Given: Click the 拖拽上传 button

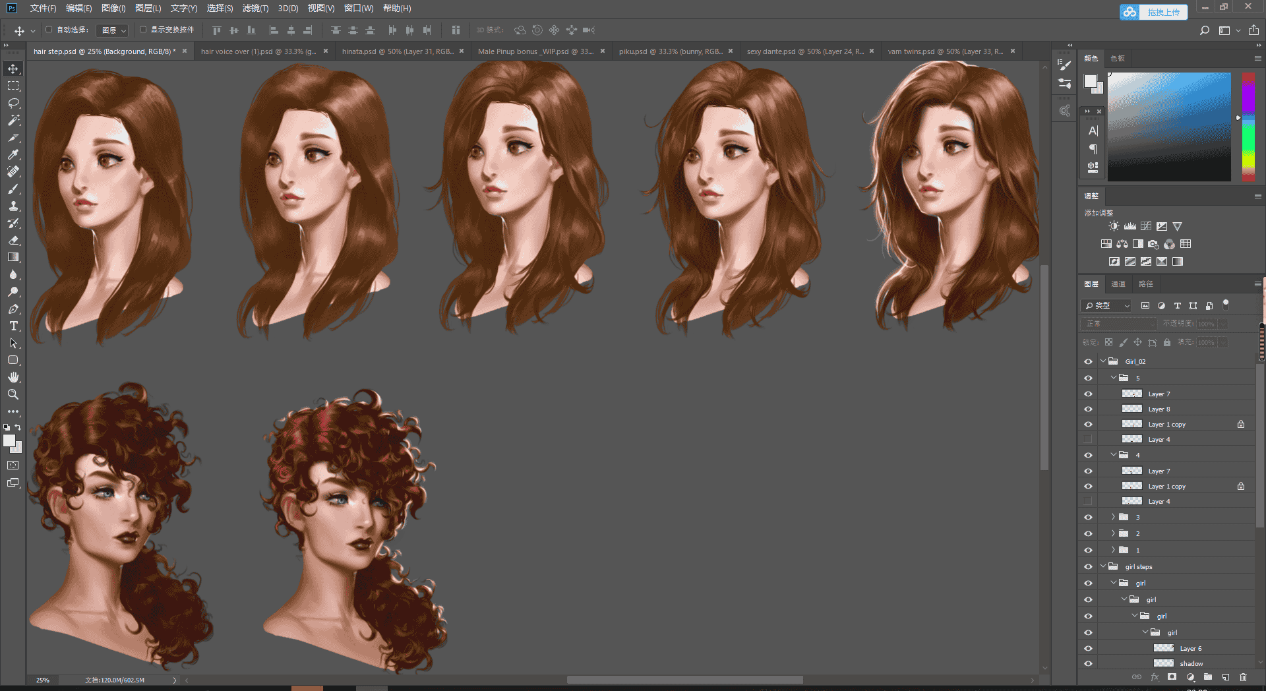Looking at the screenshot, I should (1153, 12).
